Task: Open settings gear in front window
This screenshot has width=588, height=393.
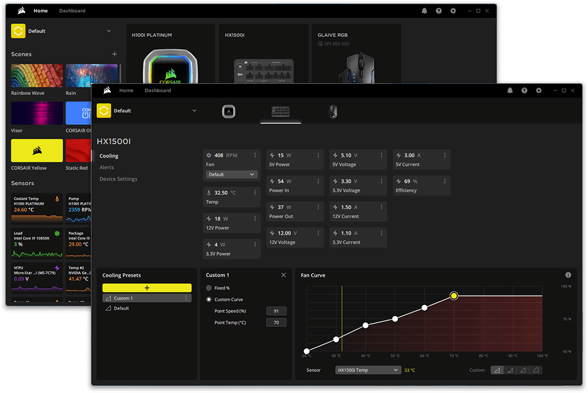Action: 539,90
